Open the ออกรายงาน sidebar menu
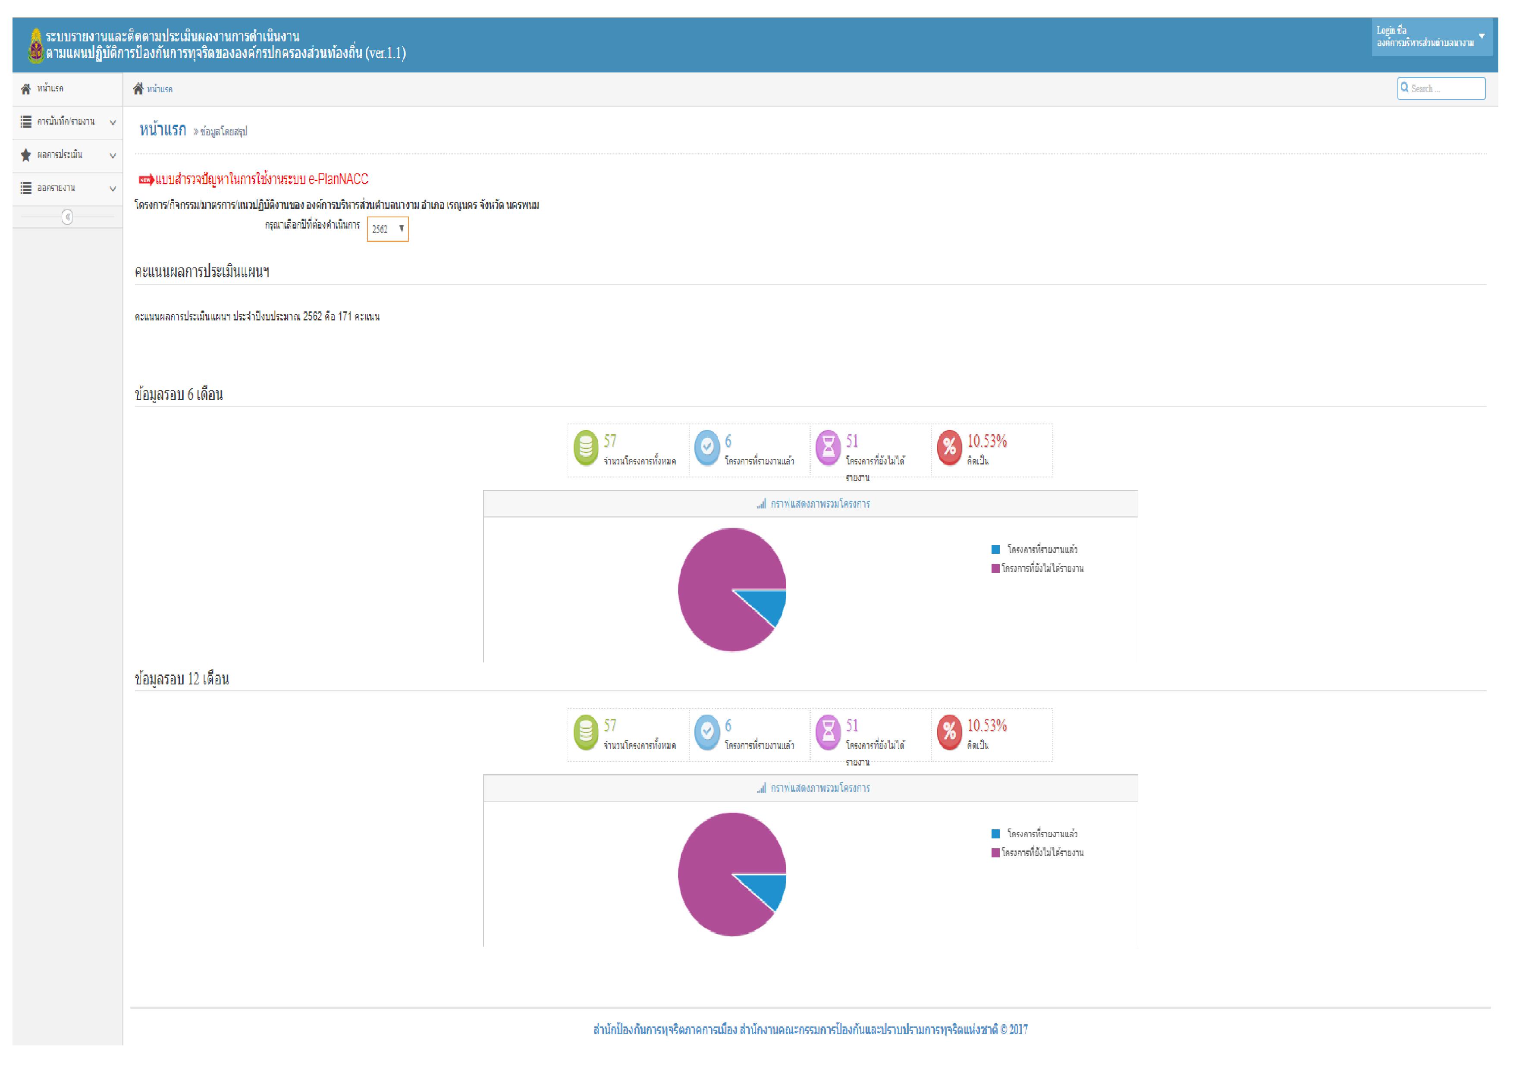The height and width of the screenshot is (1070, 1513). (56, 188)
